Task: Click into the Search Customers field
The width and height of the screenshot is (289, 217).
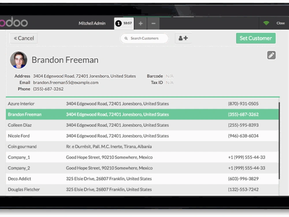Action: (144, 38)
